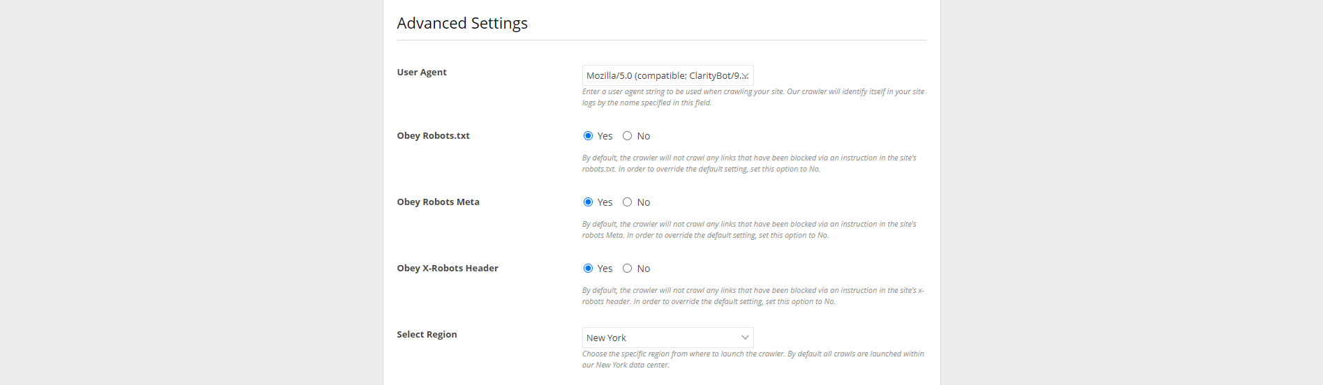Set Obey X-Robots Header to No
This screenshot has width=1323, height=385.
628,269
